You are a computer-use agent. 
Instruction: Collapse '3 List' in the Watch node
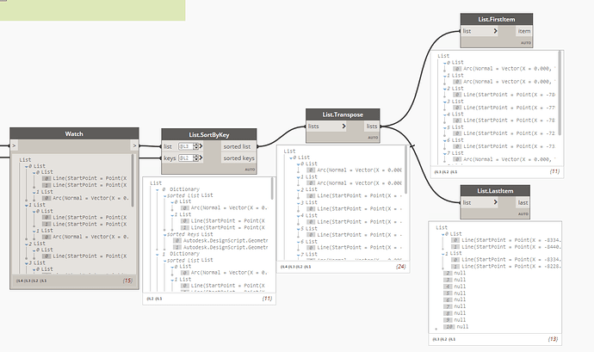pos(27,263)
